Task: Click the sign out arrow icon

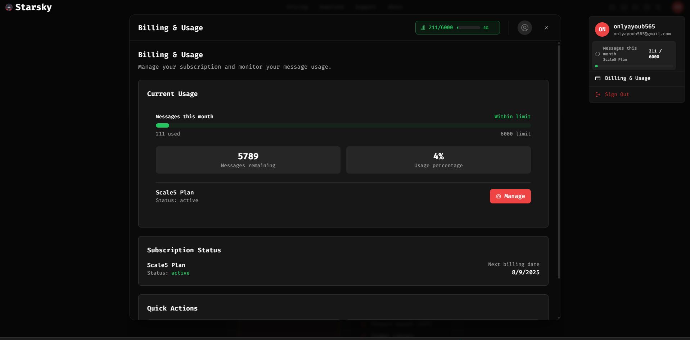Action: 598,95
